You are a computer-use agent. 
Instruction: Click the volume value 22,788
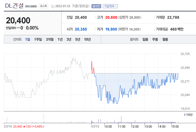[x=173, y=17]
